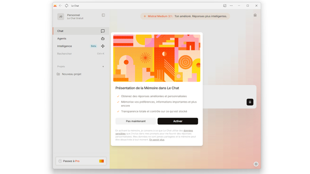Screen dimensions: 310x174
Task: Toggle incognito ghost mode
Action: coord(255,15)
